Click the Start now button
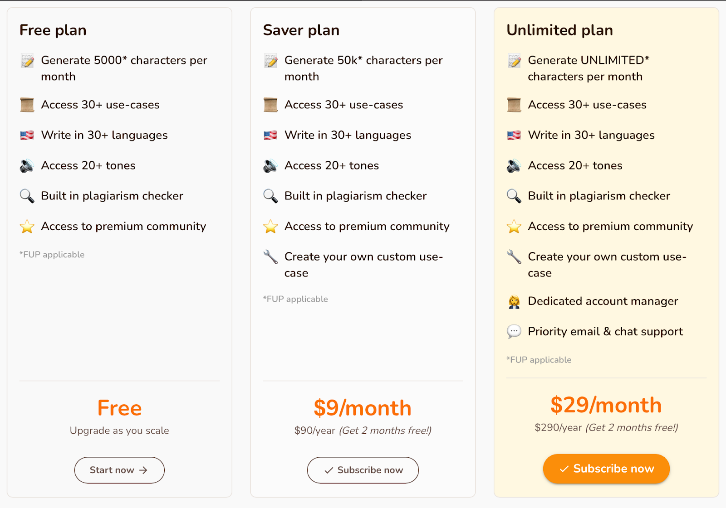The image size is (726, 508). (119, 470)
